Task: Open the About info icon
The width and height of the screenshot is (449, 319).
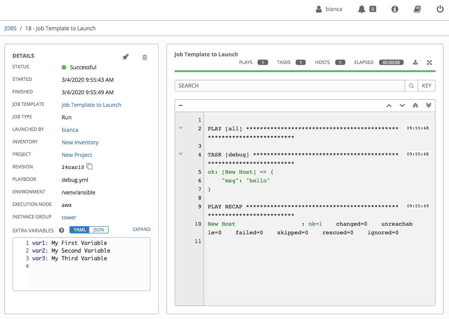Action: pos(395,9)
